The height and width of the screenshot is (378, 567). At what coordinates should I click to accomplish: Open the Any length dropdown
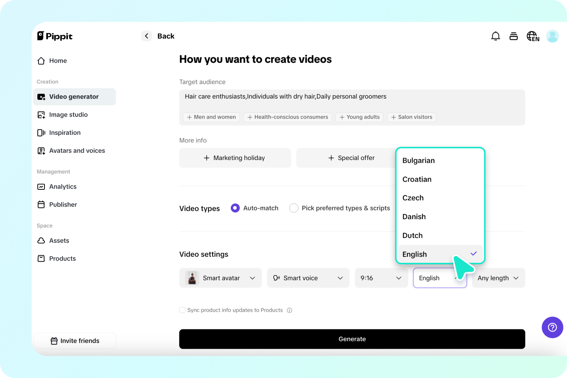(x=498, y=278)
